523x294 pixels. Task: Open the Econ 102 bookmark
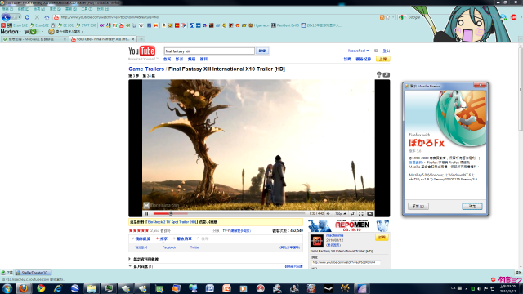[18, 25]
